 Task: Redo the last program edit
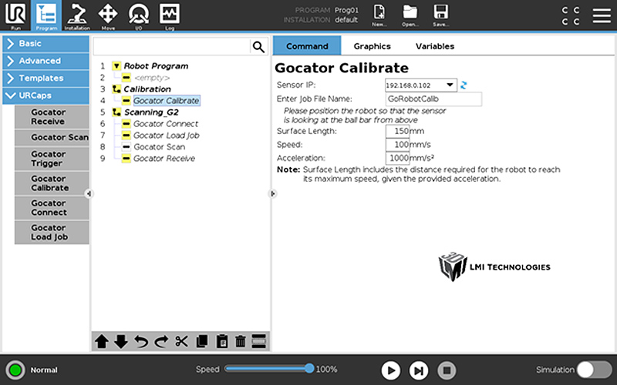click(161, 341)
